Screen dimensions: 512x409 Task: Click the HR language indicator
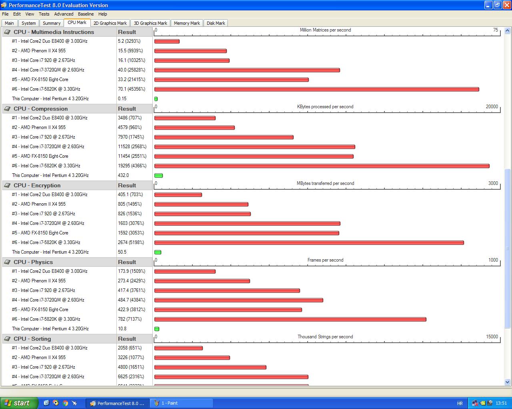click(460, 403)
